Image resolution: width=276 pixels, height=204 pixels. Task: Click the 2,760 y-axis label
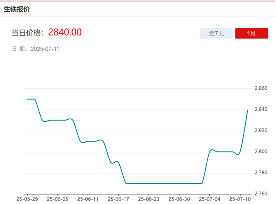(261, 193)
